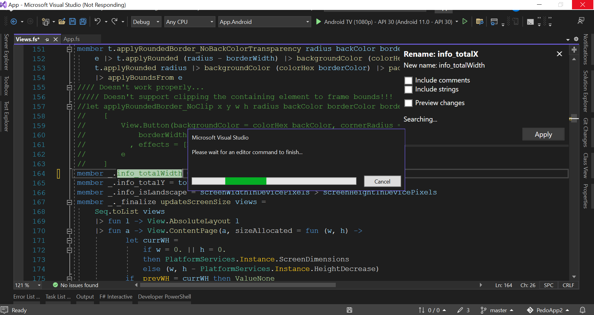This screenshot has height=315, width=594.
Task: Apply the rename to info_totalWidth
Action: (543, 134)
